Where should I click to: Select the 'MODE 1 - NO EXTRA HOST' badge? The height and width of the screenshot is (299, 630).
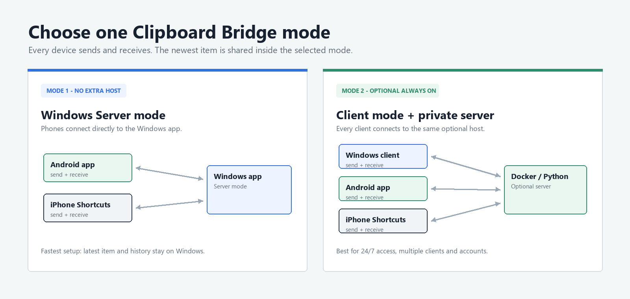click(83, 90)
